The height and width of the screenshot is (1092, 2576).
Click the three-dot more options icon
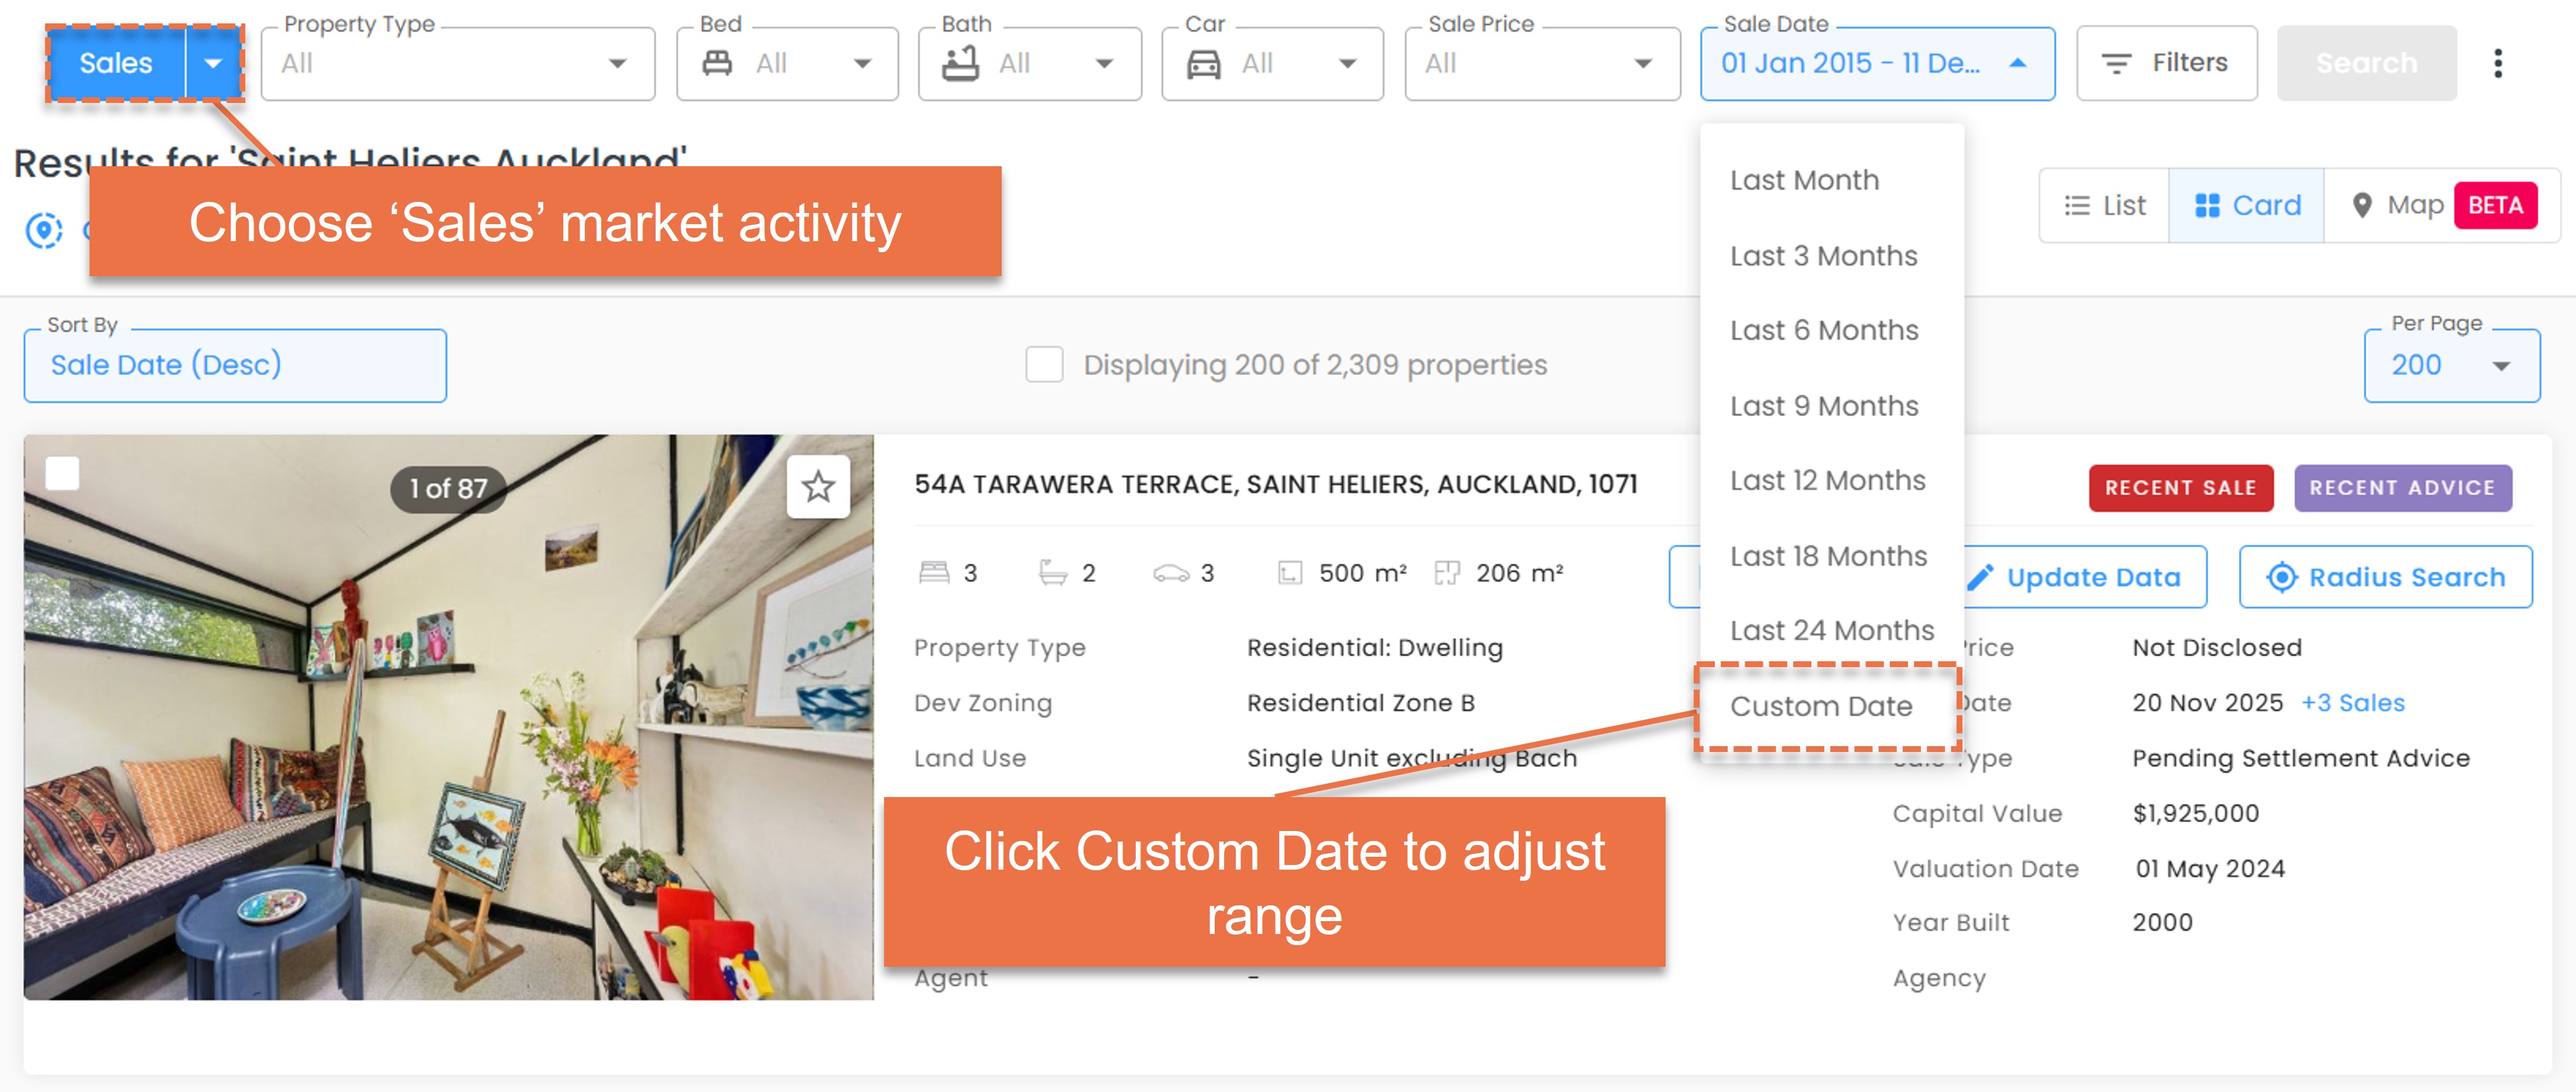[x=2497, y=63]
